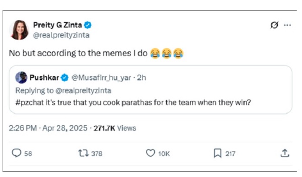Click the reply speech bubble icon
The width and height of the screenshot is (302, 177).
[17, 153]
